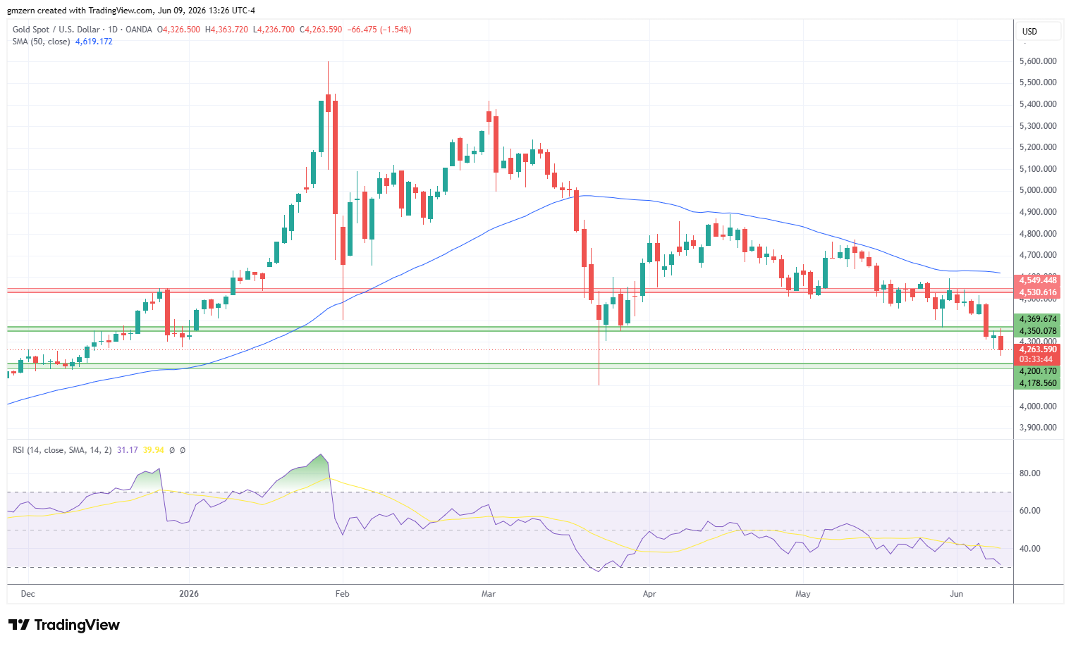
Task: Select the open value O4,326.500
Action: click(178, 30)
